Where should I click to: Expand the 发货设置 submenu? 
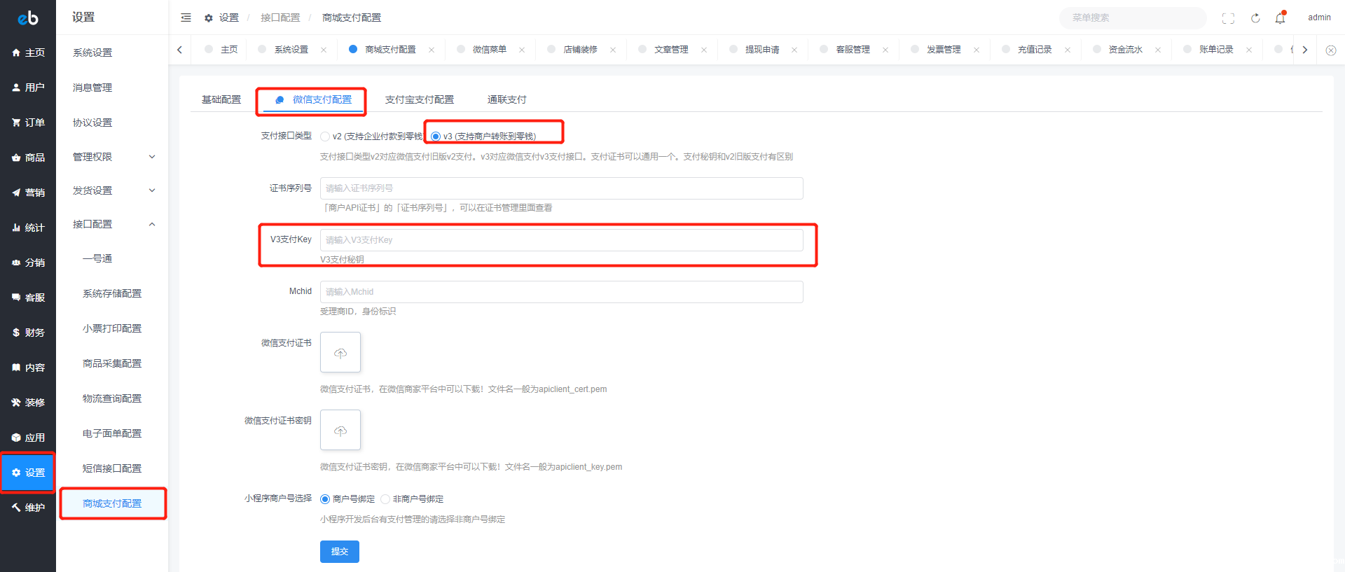click(112, 190)
